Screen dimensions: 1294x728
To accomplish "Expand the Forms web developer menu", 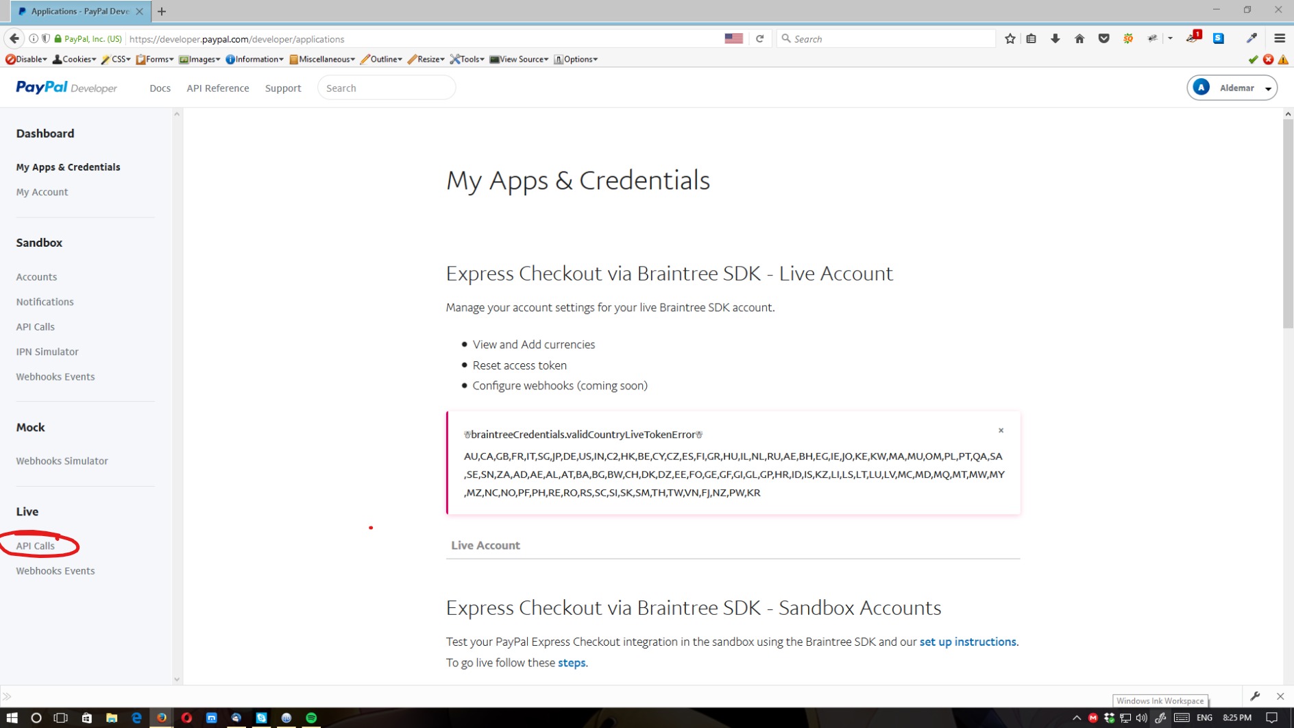I will click(155, 60).
